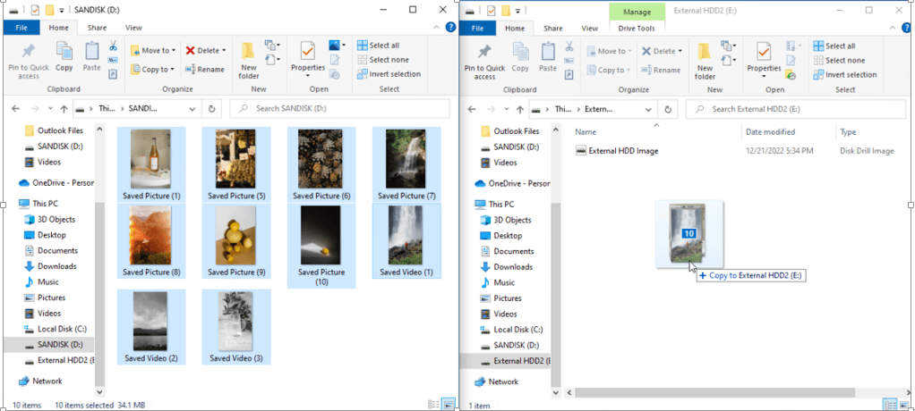This screenshot has width=915, height=411.
Task: Click Select all in External HDD2 window
Action: [834, 46]
